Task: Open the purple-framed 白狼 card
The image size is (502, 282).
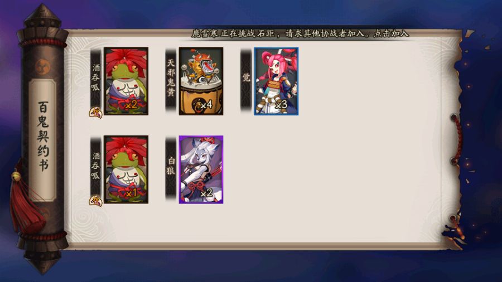Action: coord(201,169)
